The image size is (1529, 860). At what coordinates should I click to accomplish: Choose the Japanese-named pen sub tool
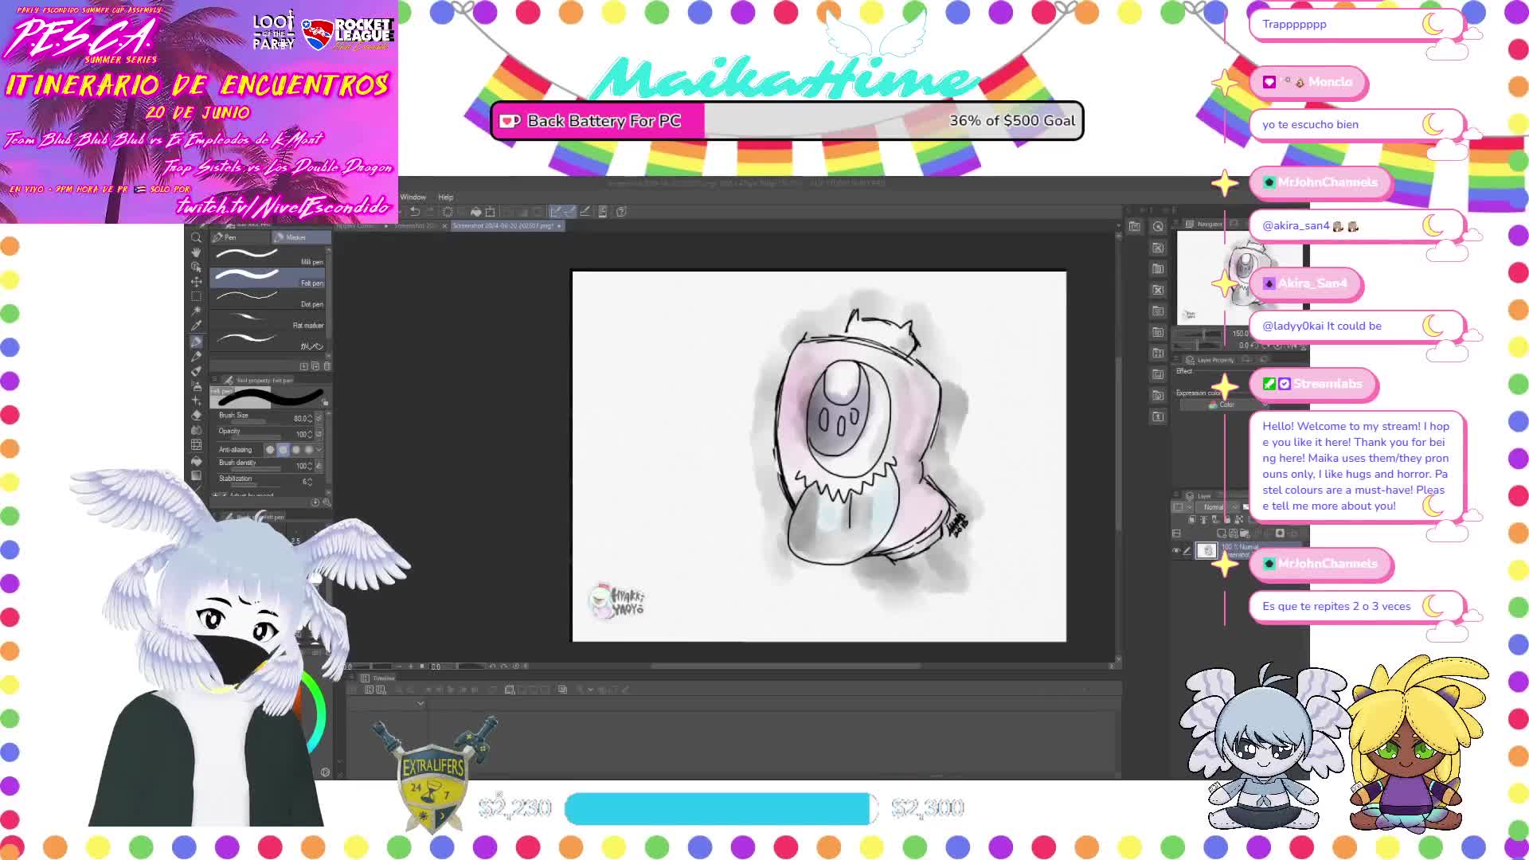(267, 340)
